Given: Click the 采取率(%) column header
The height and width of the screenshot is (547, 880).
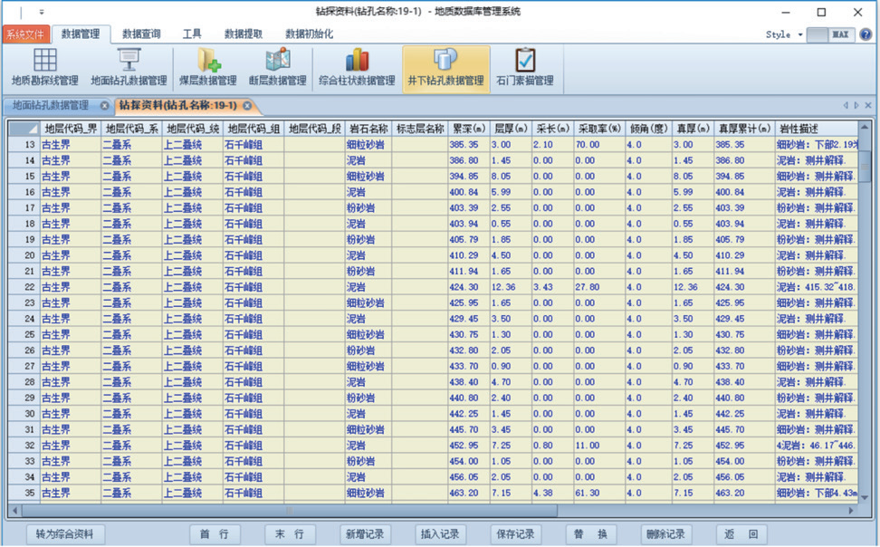Looking at the screenshot, I should click(600, 129).
